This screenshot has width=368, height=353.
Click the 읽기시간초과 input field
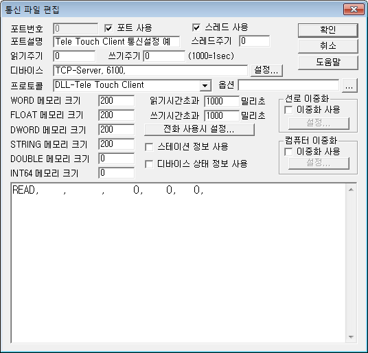[x=221, y=102]
